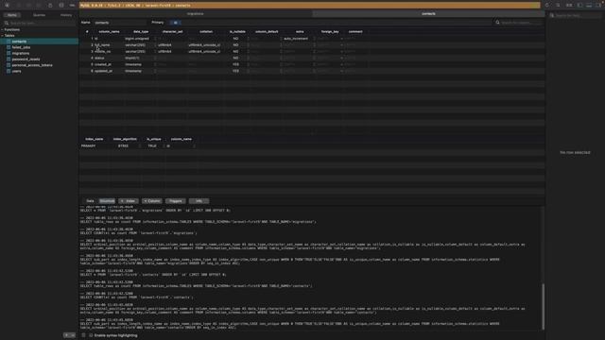605x340 pixels.
Task: Click the Primary key id tag
Action: click(x=175, y=23)
